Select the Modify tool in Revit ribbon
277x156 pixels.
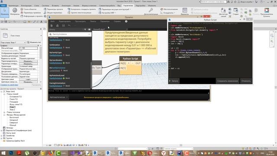click(5, 12)
